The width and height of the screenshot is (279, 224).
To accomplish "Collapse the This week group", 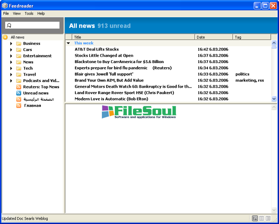I will tap(69, 43).
